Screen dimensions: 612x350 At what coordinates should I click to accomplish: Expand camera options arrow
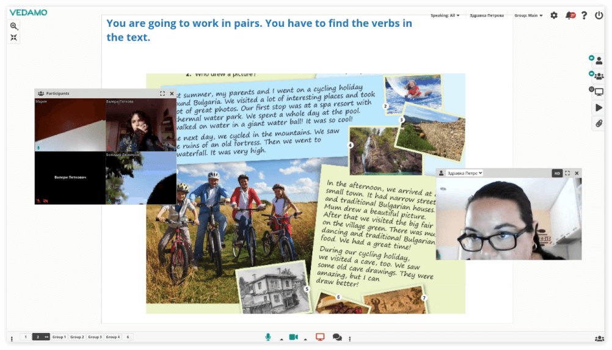305,339
